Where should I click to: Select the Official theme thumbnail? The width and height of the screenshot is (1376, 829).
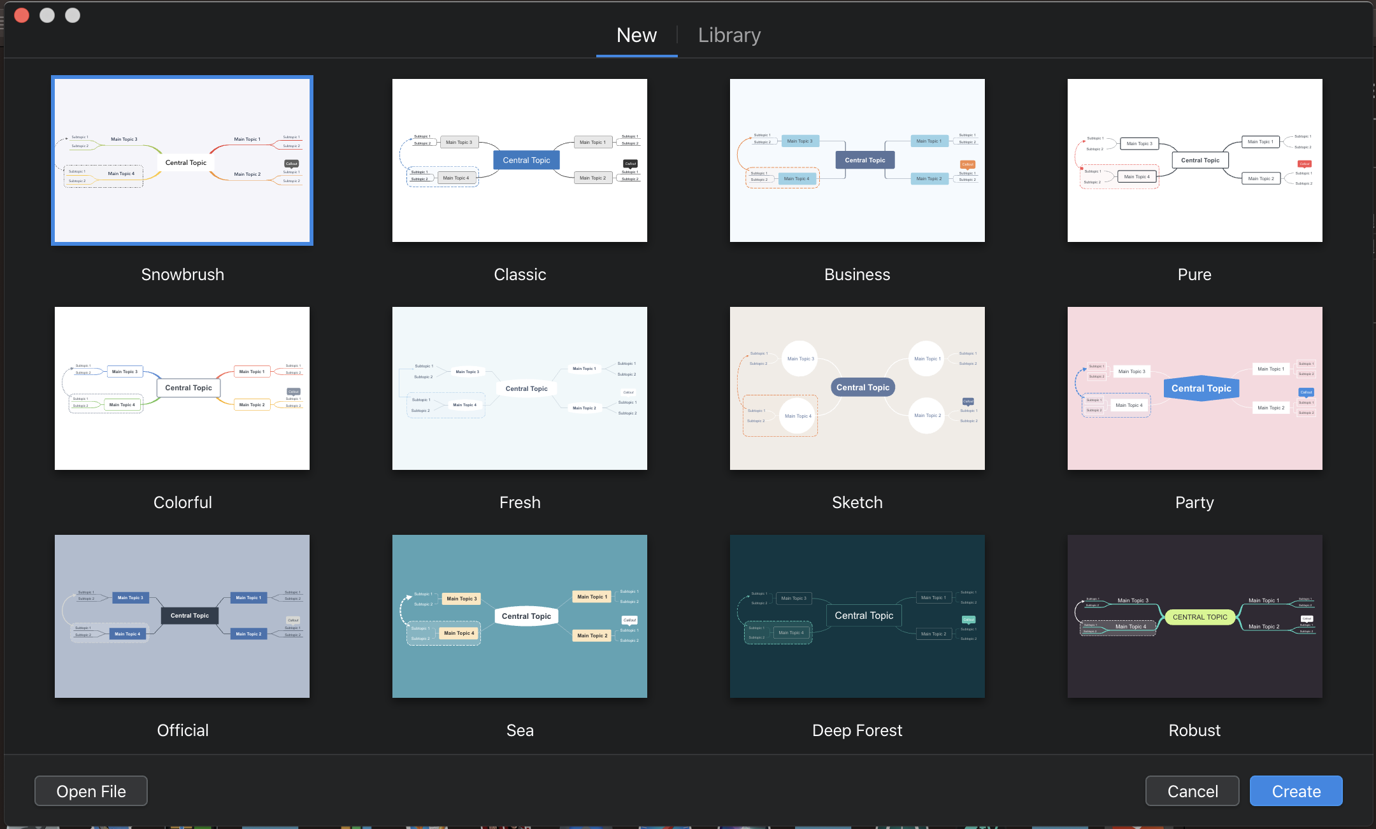point(182,616)
